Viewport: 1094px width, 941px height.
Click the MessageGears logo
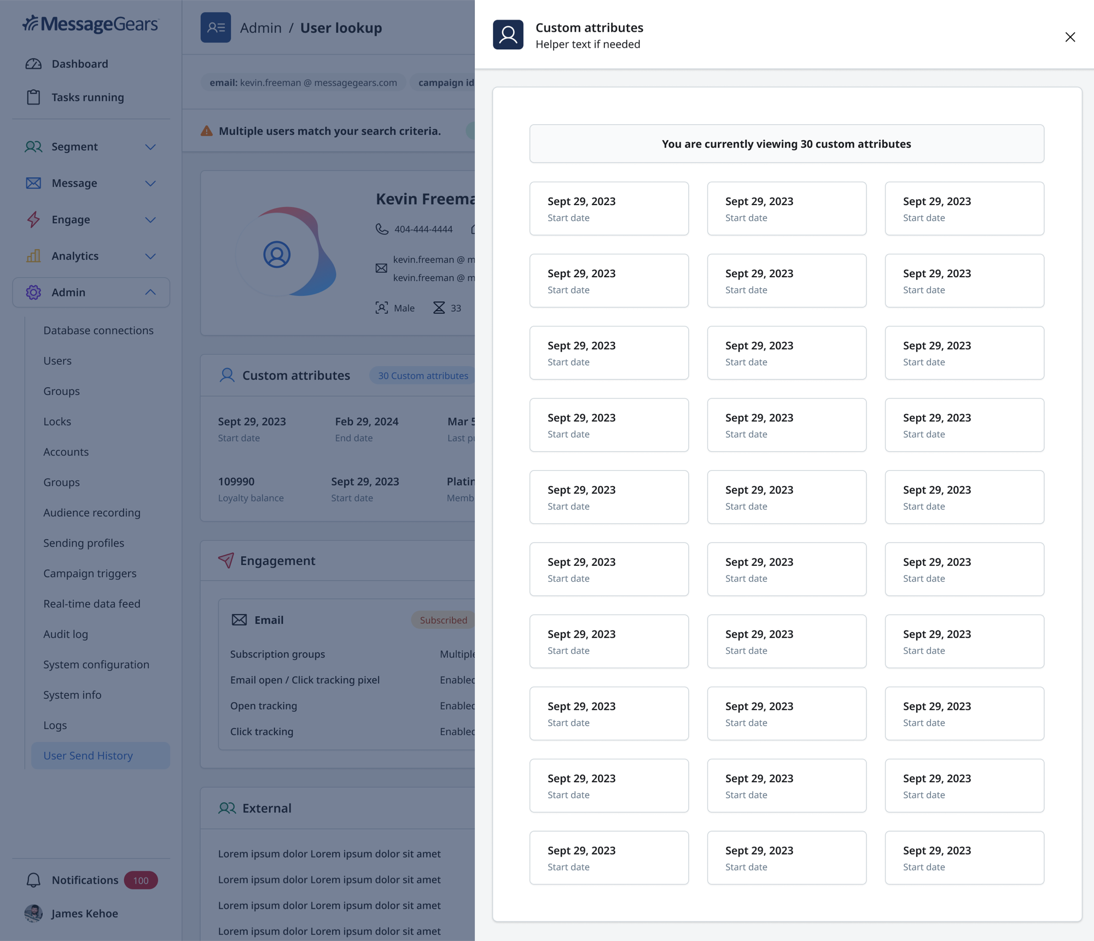[x=90, y=24]
